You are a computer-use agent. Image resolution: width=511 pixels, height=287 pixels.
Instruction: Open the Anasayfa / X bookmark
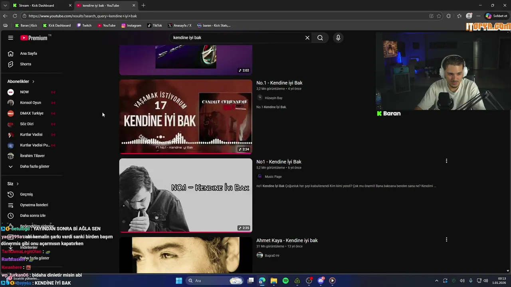point(180,26)
